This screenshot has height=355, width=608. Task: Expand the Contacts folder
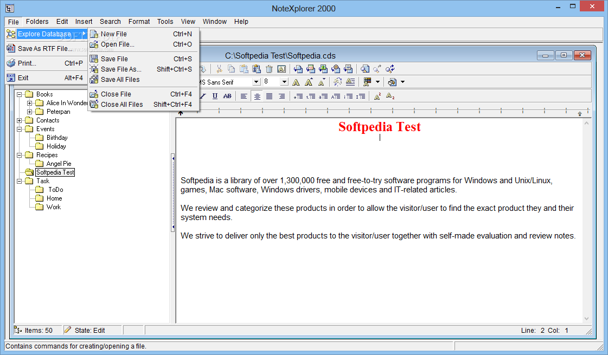19,120
